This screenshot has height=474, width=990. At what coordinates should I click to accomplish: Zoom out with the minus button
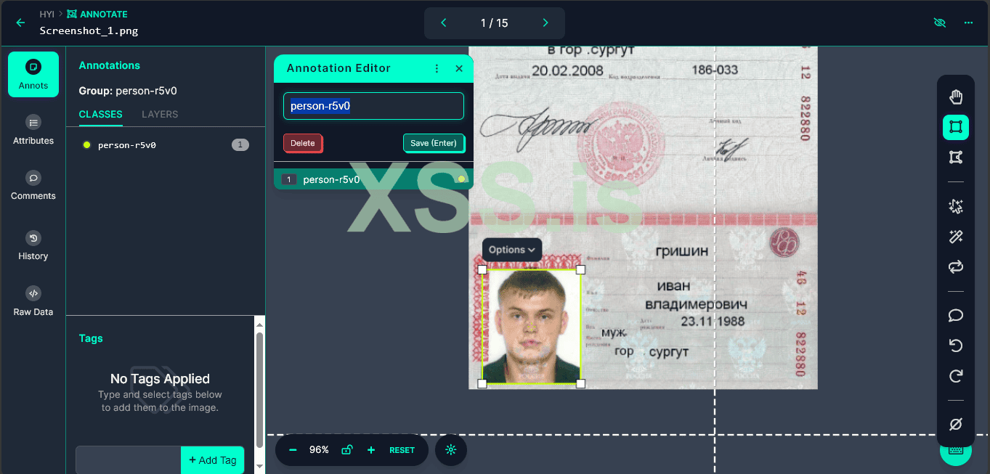click(293, 450)
